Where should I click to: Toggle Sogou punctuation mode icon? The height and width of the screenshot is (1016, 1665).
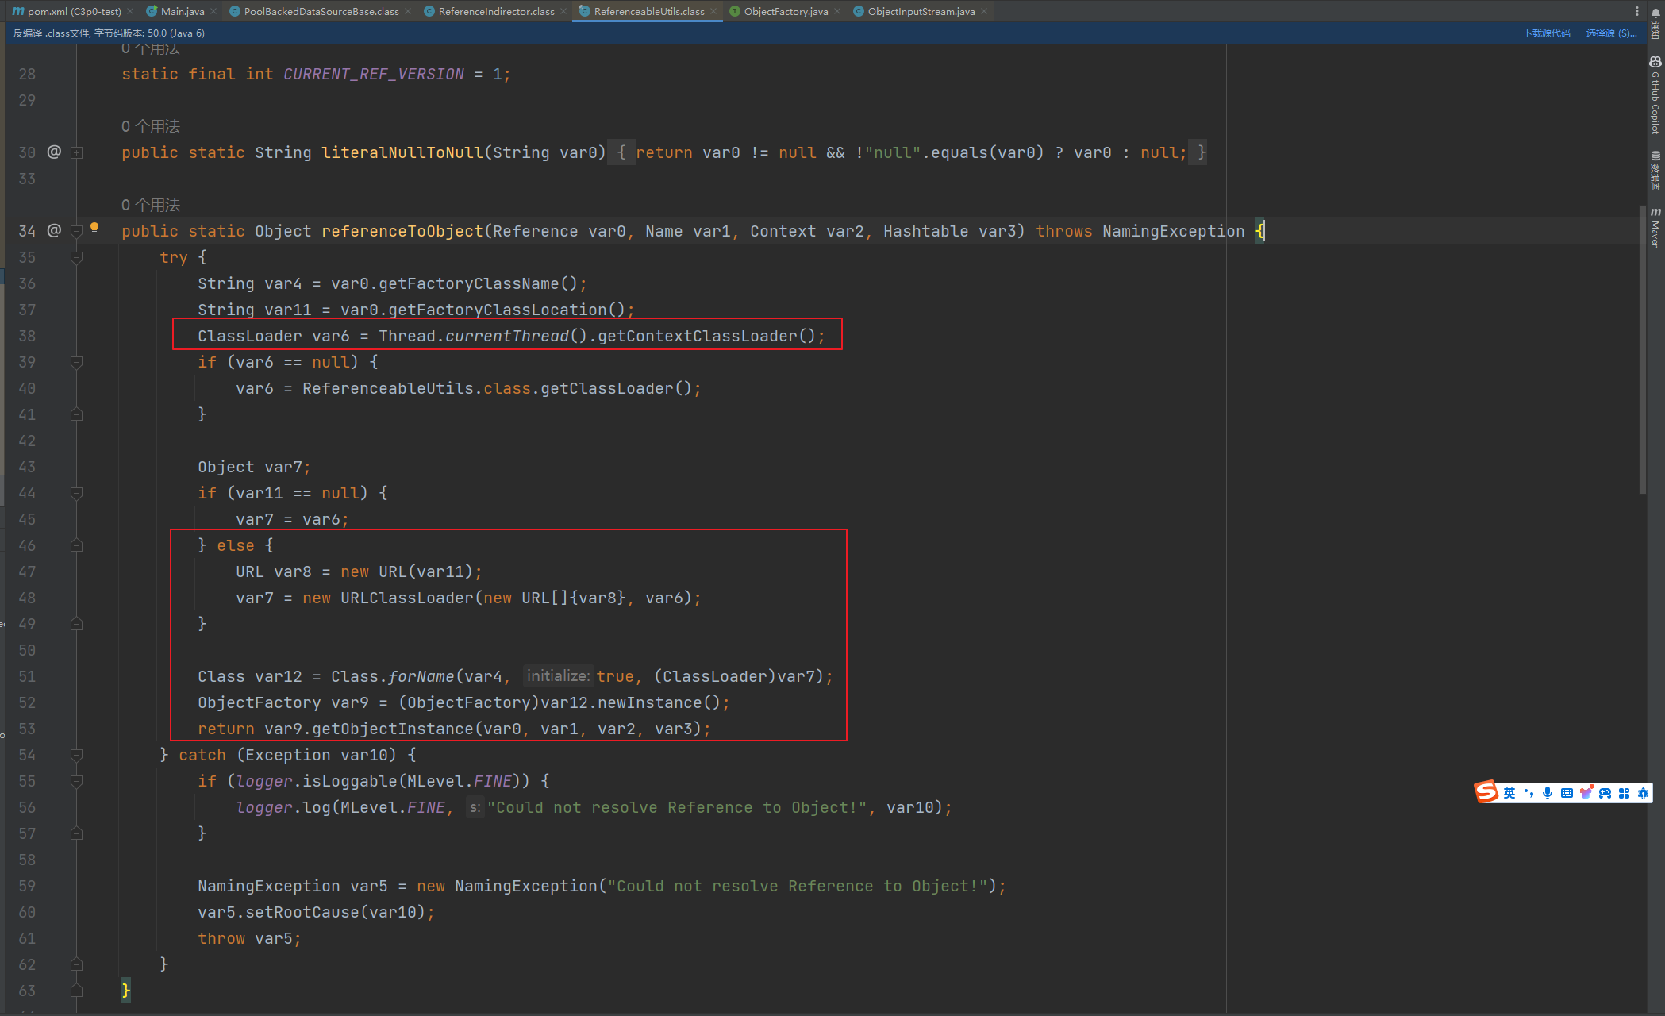tap(1528, 792)
